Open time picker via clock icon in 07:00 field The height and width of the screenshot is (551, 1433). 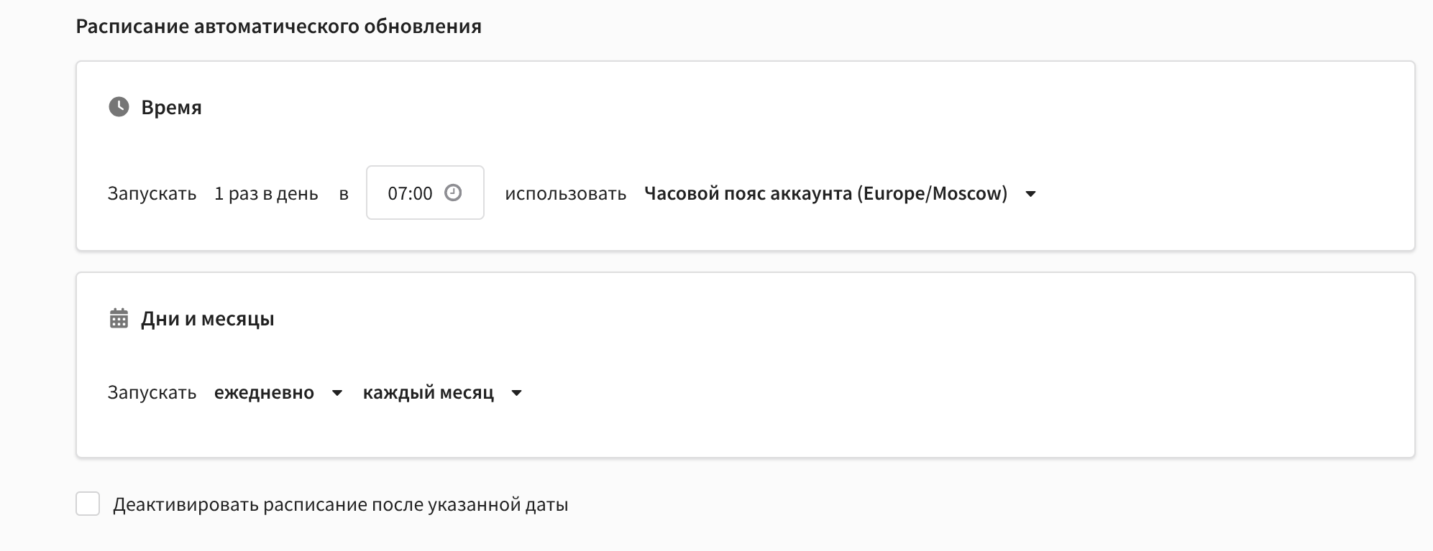453,193
